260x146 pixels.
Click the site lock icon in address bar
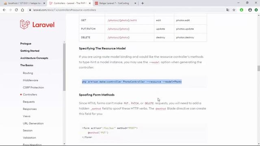pyautogui.click(x=30, y=10)
